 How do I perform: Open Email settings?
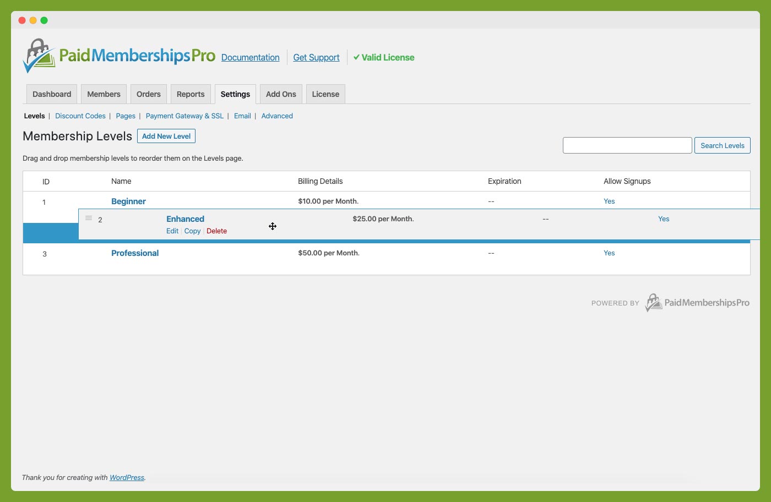(x=242, y=116)
